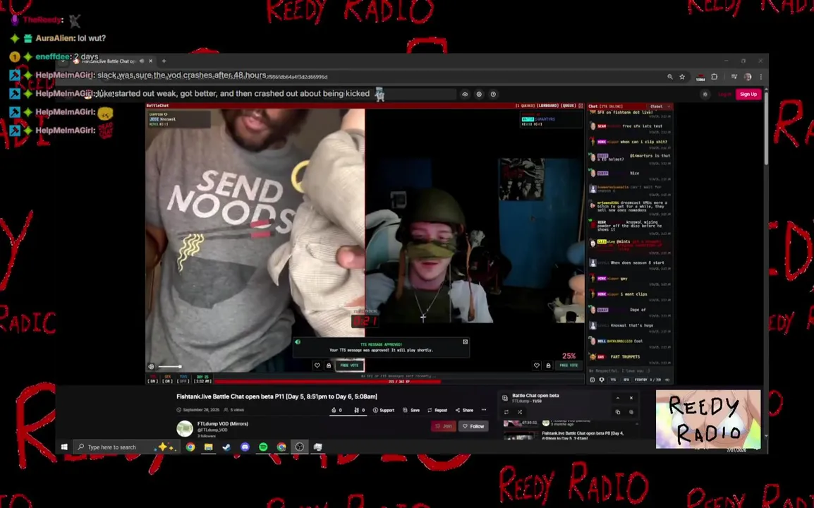
Task: Adjust the video player volume slider
Action: point(170,367)
